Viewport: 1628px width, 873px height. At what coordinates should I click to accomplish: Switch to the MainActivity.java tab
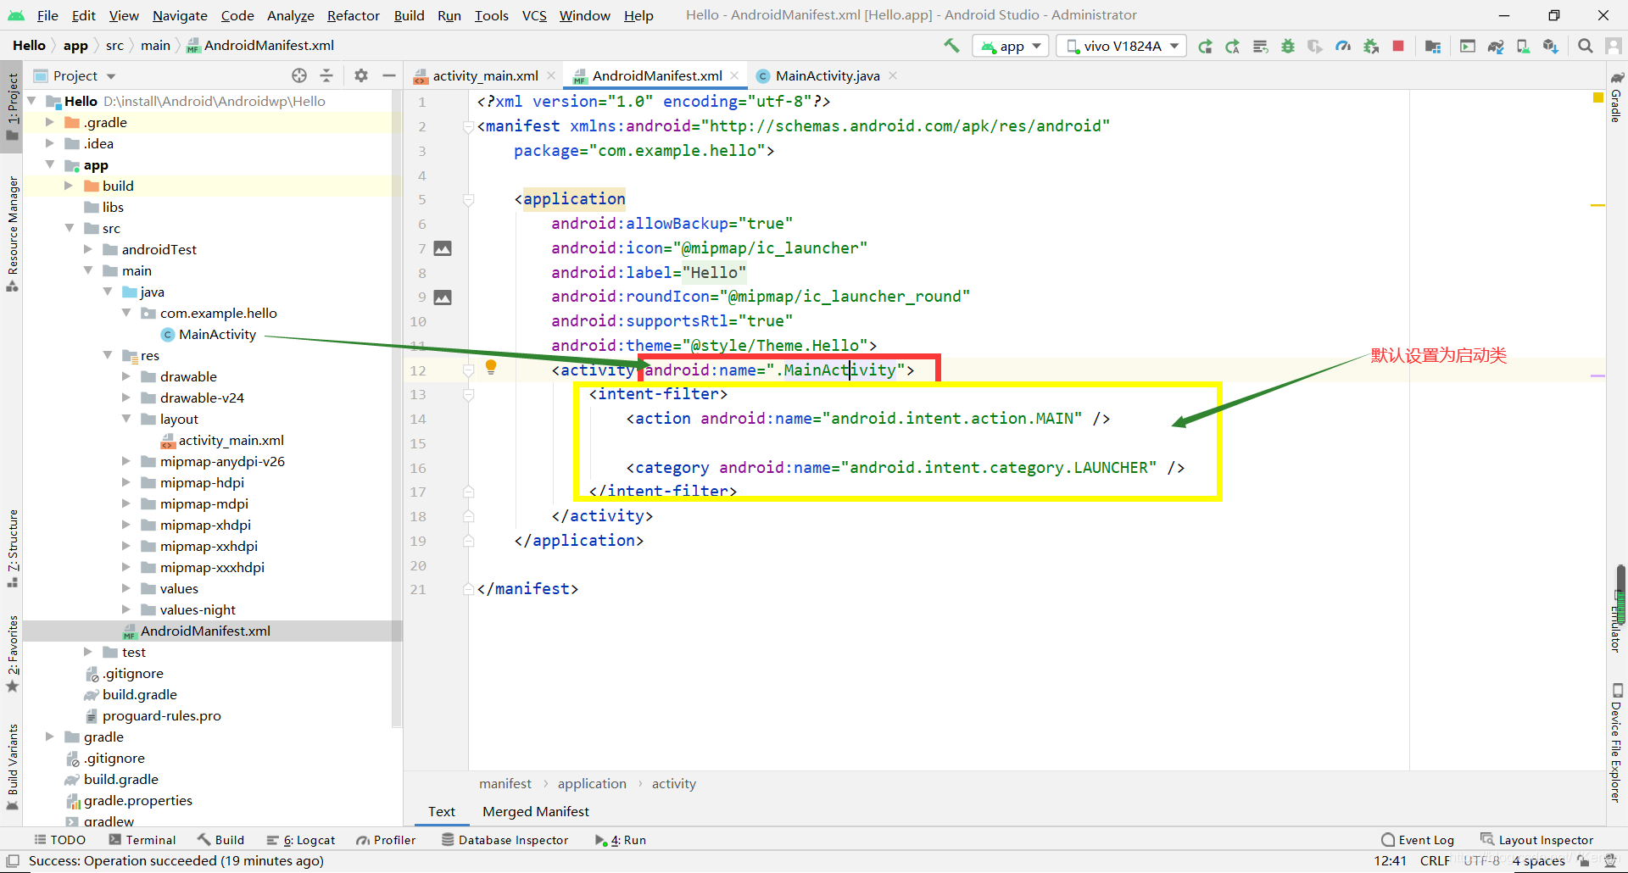tap(828, 75)
